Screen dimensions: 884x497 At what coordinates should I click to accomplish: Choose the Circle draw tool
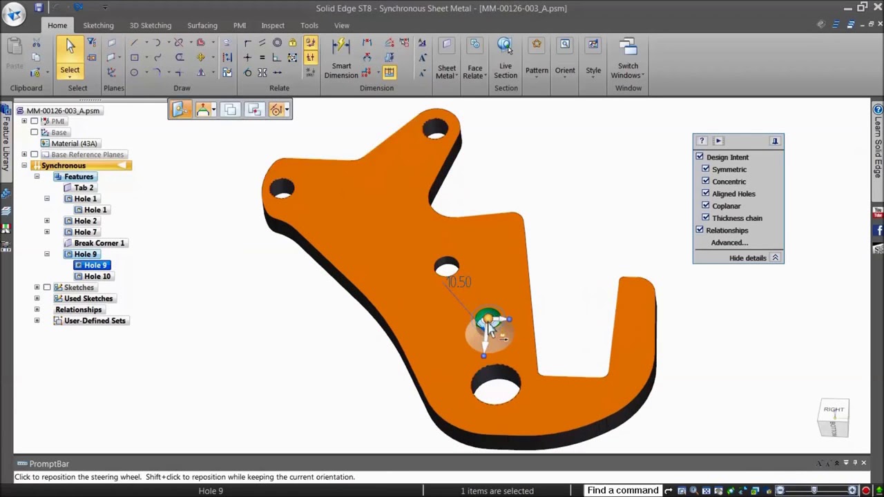coord(134,72)
